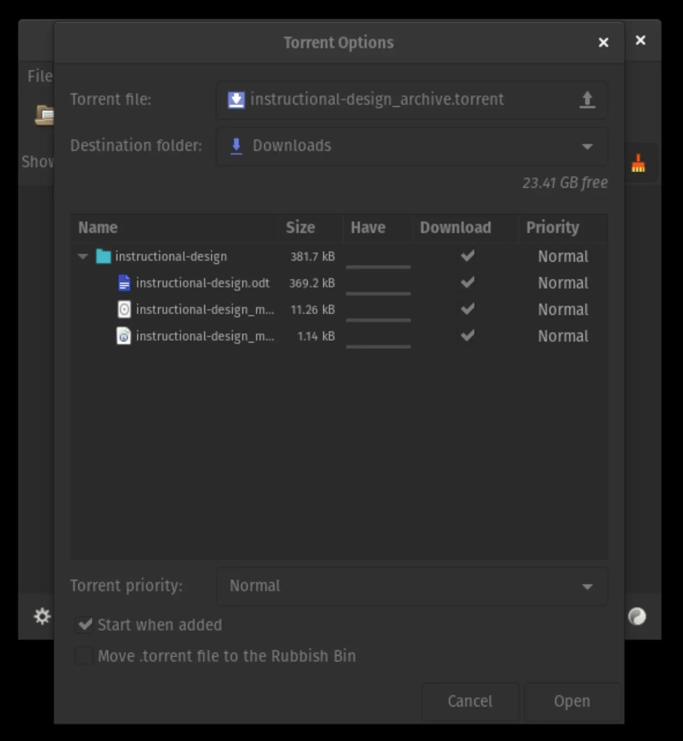Sort by the Priority column header
Screen dimensions: 683x741
[563, 228]
